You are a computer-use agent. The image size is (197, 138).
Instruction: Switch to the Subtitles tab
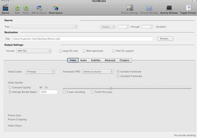96,60
